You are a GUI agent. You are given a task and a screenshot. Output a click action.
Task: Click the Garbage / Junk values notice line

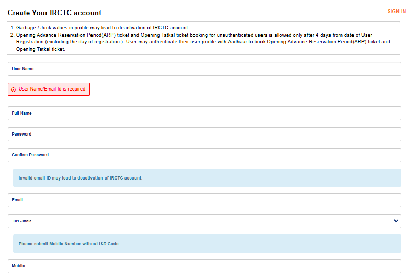click(x=102, y=28)
